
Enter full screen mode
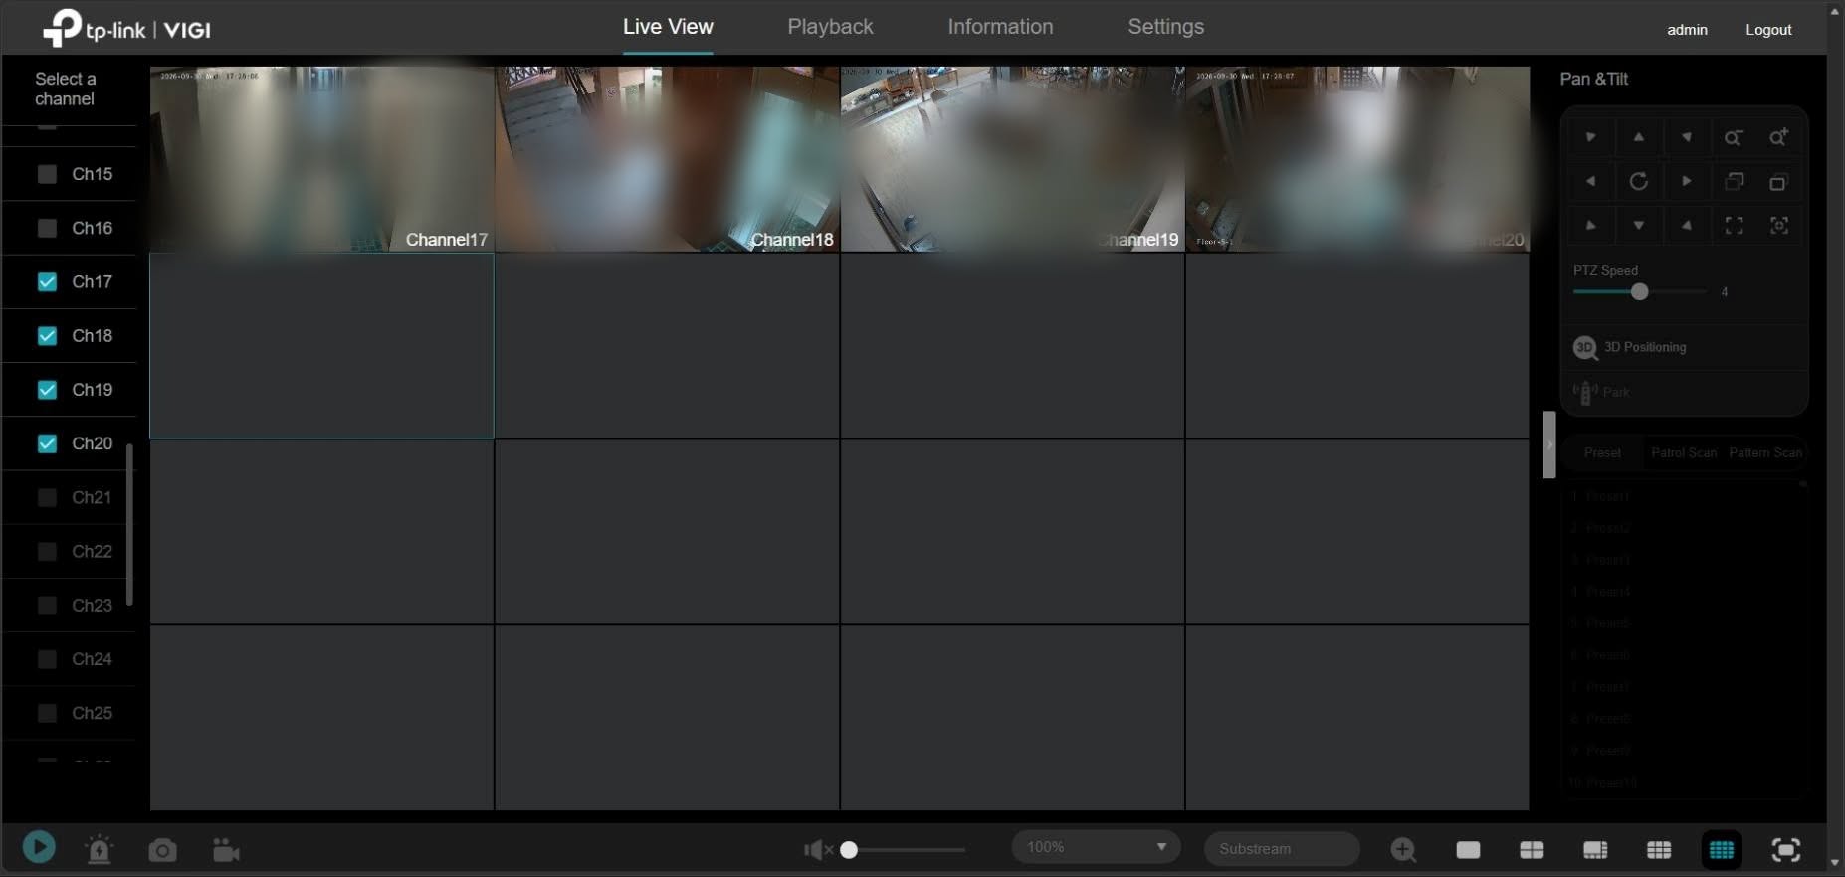(x=1786, y=850)
